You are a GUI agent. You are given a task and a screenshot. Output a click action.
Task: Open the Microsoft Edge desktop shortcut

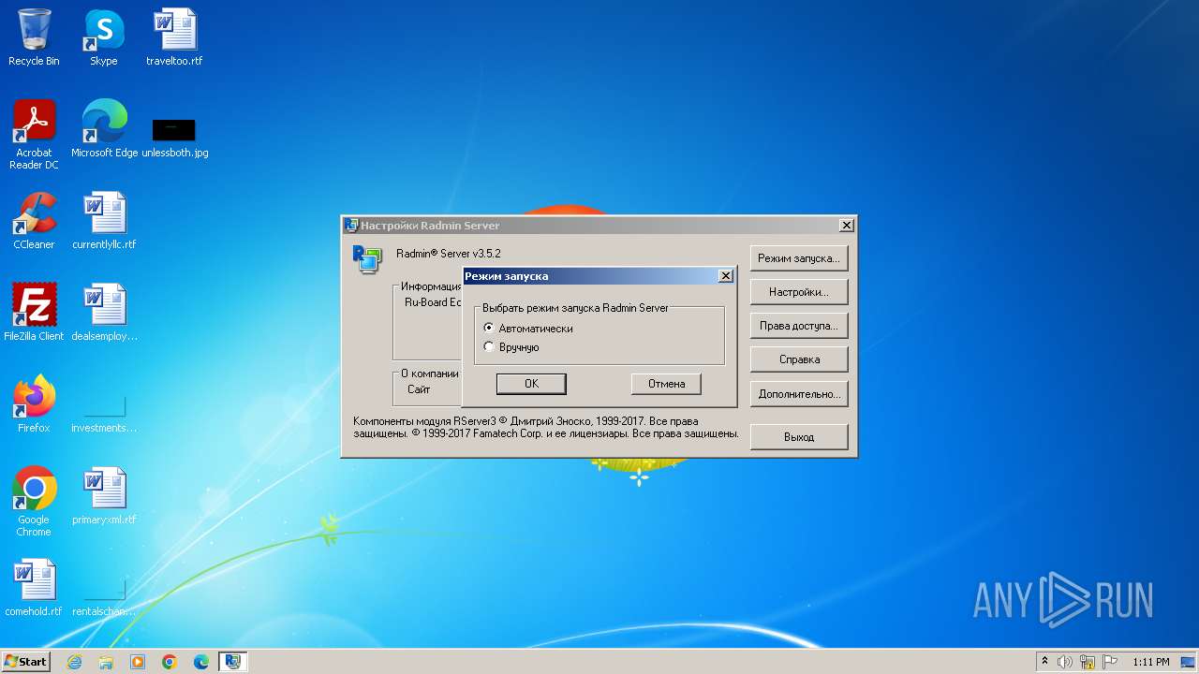tap(104, 129)
